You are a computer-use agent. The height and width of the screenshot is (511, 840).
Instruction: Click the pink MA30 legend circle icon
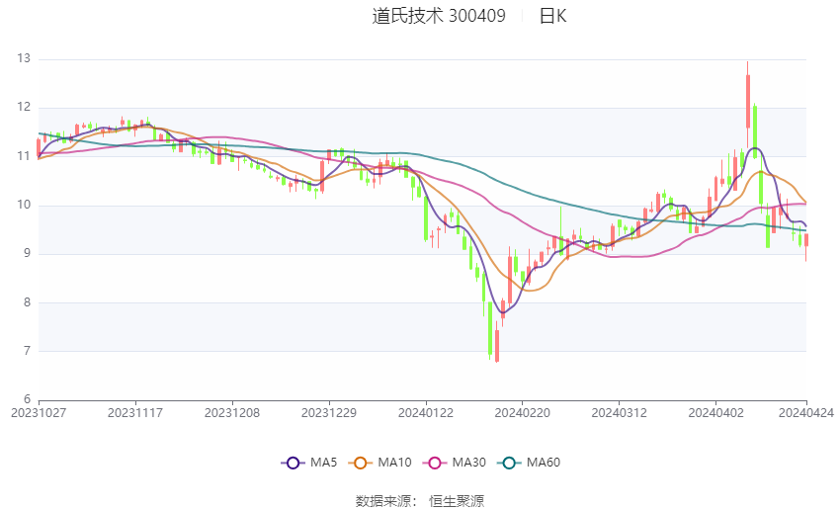point(435,464)
